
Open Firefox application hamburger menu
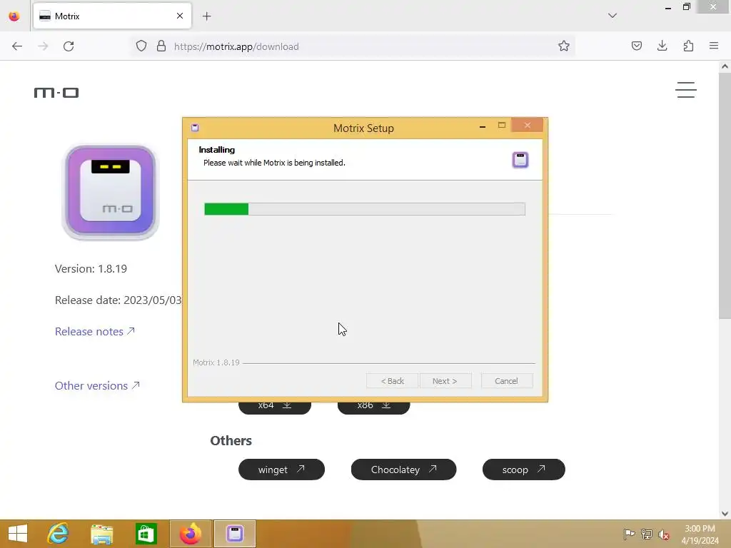pyautogui.click(x=714, y=46)
